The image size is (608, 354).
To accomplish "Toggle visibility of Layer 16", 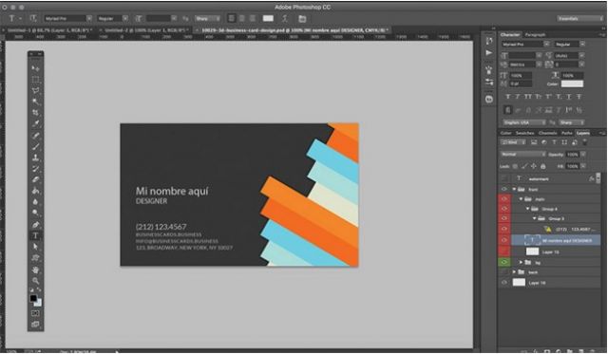I will [504, 283].
